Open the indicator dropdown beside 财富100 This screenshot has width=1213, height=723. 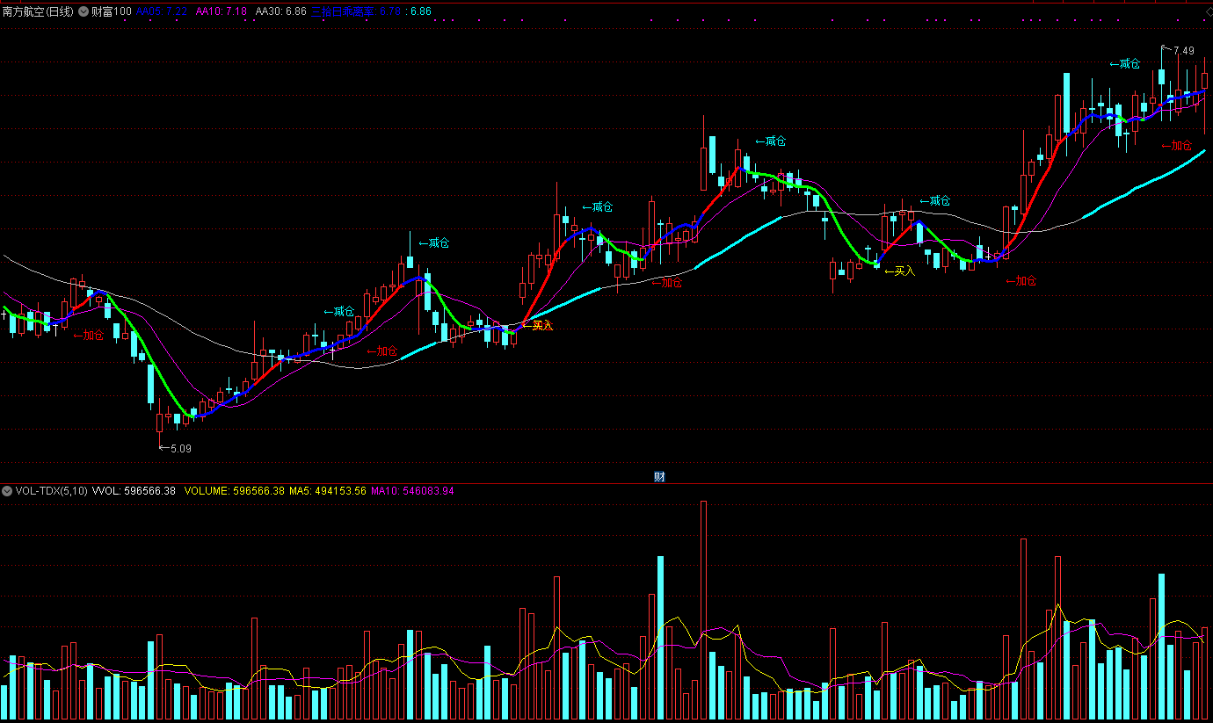[84, 11]
